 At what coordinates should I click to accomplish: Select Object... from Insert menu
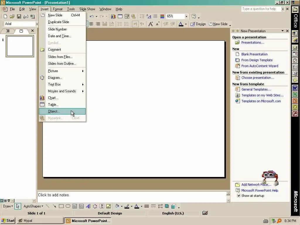(x=62, y=111)
